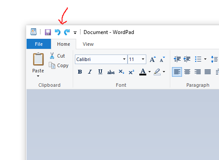Change the line spacing

(214, 59)
